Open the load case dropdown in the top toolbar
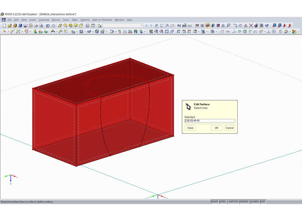This screenshot has height=216, width=302. click(x=141, y=25)
